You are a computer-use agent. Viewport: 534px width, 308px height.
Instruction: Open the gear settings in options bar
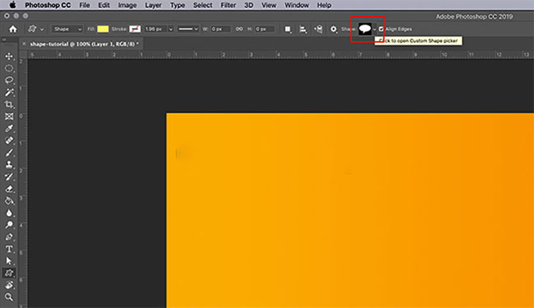pyautogui.click(x=334, y=29)
